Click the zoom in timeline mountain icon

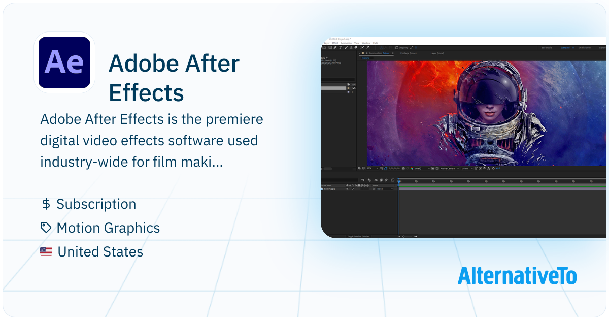coord(416,236)
